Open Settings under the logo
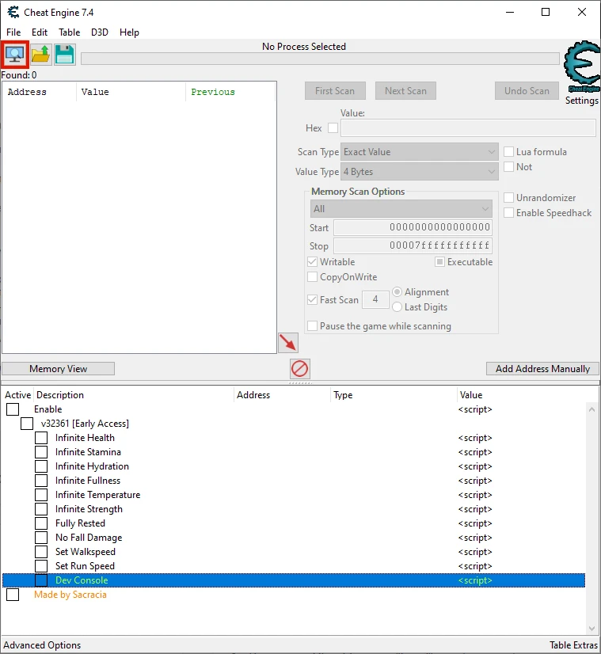 point(582,101)
